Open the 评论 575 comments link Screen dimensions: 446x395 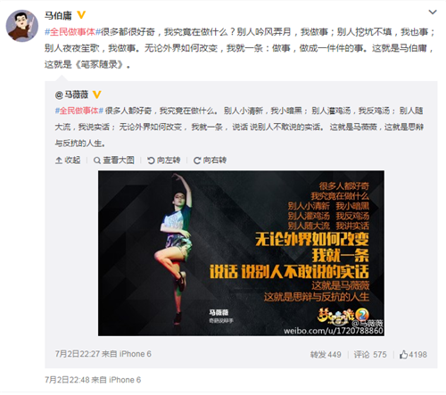(x=370, y=354)
